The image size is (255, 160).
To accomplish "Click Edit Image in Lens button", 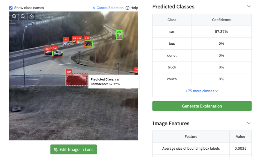I will (74, 149).
